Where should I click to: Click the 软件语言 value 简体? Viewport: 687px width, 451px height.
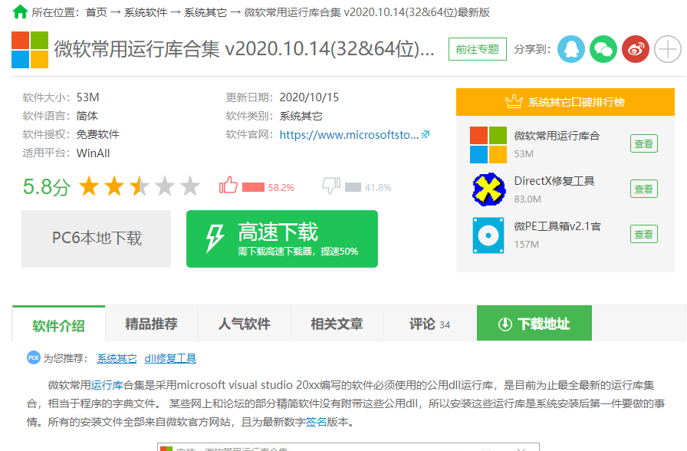[87, 116]
